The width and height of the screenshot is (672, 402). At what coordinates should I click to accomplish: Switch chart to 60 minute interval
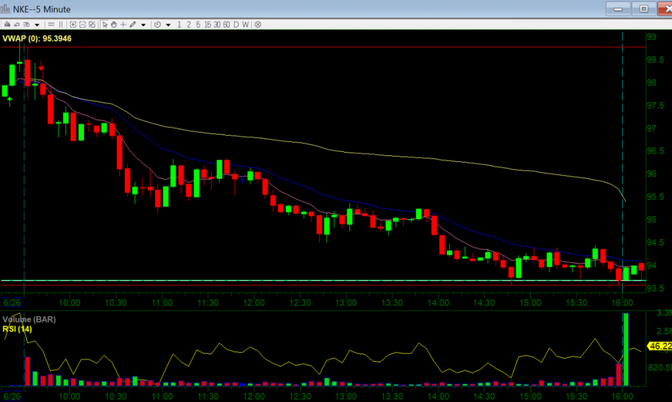(x=226, y=24)
